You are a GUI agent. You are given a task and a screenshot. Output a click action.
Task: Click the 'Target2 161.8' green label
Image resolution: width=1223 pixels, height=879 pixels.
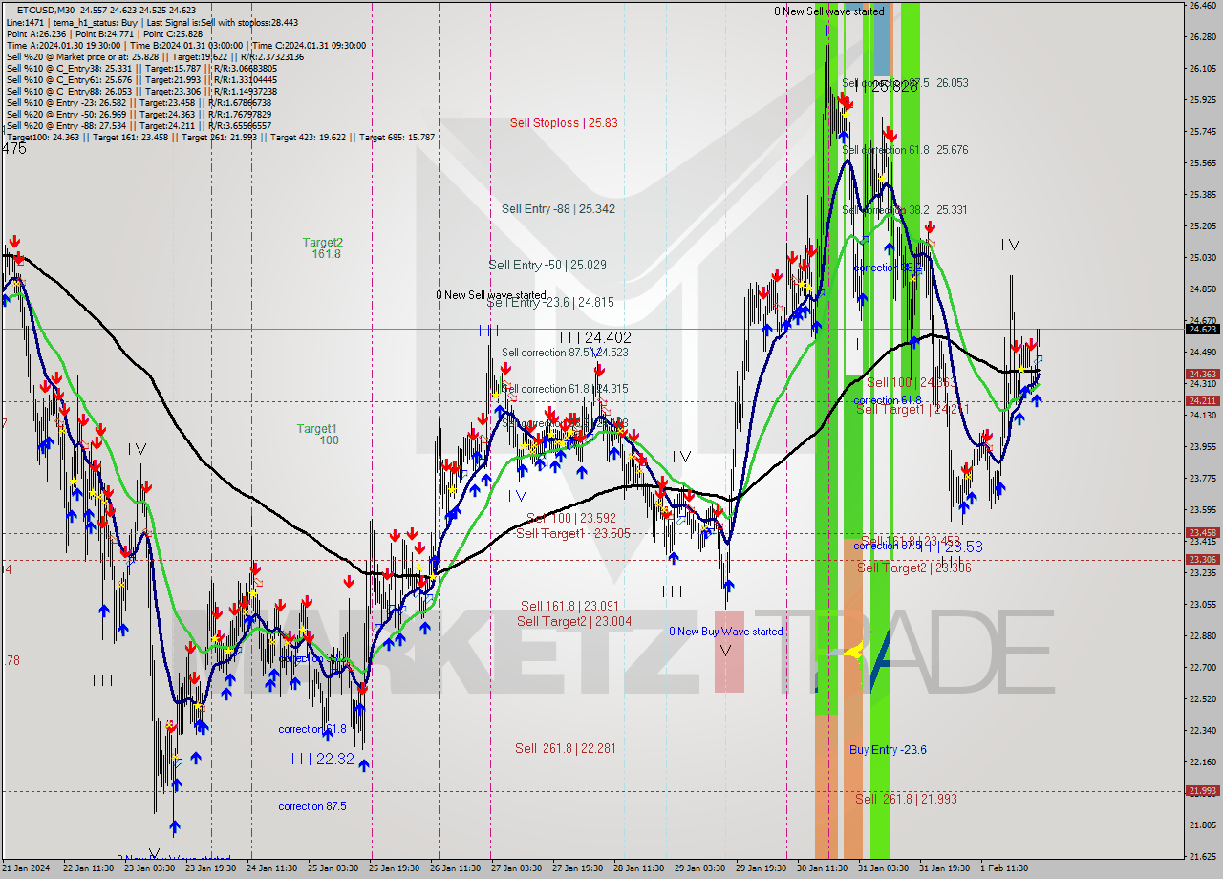click(x=323, y=248)
